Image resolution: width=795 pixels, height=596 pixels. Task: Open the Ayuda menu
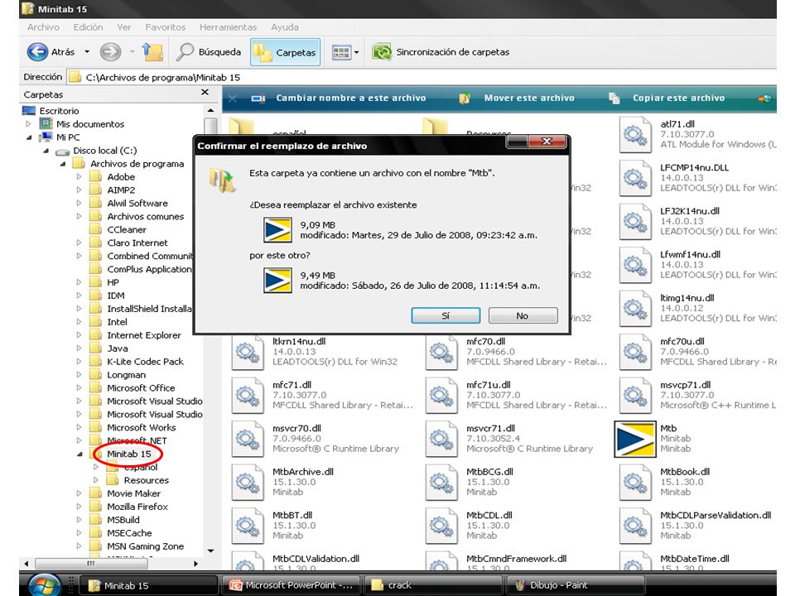click(x=284, y=27)
